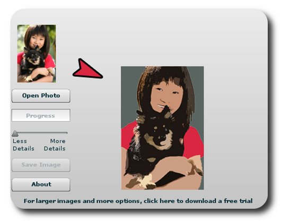Click the More Details label
The image size is (281, 222).
click(55, 145)
